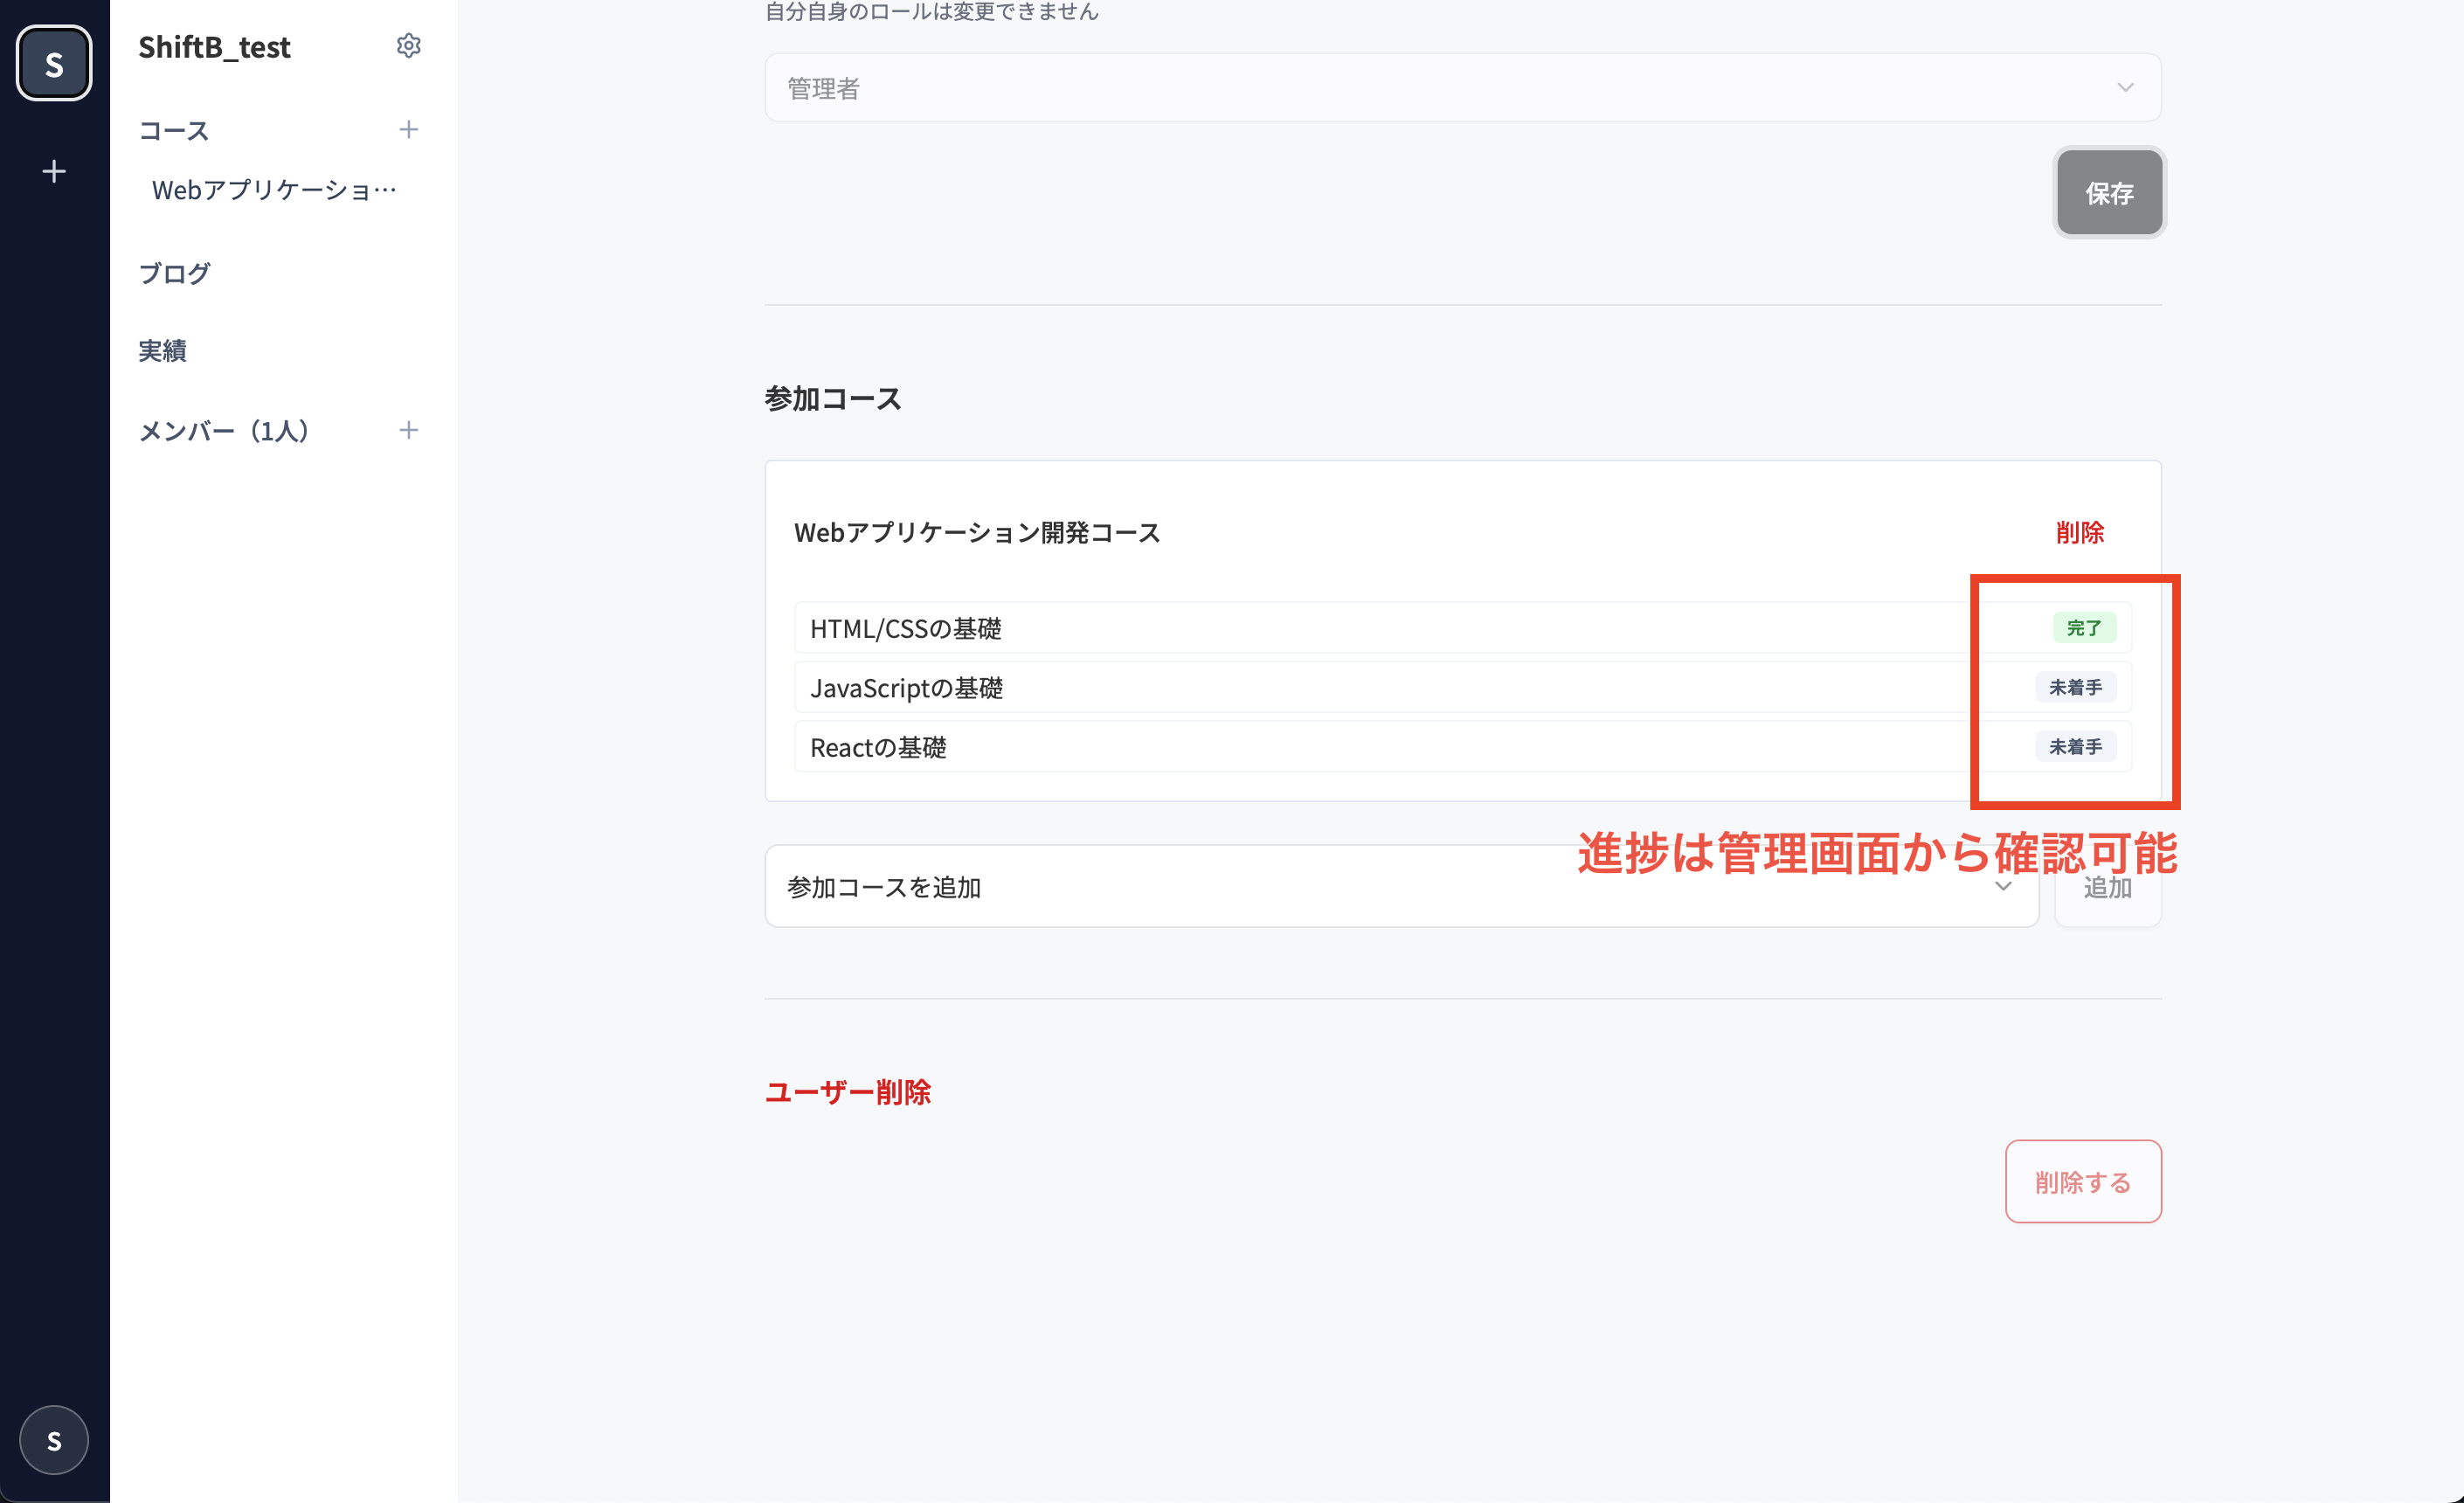Click the 削除する button
Screen dimensions: 2464x1503
2082,1182
